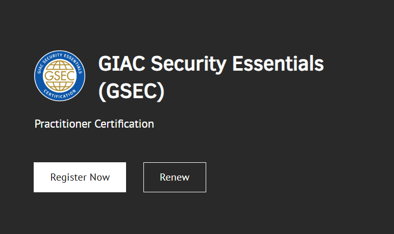
Task: Click the gold GSEC letters on the badge
Action: (x=60, y=77)
